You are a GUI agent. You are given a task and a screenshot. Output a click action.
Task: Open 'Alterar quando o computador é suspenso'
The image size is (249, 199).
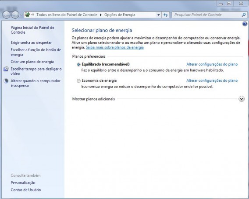[x=36, y=83]
